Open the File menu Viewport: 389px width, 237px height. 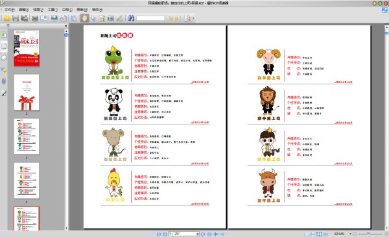pos(9,10)
